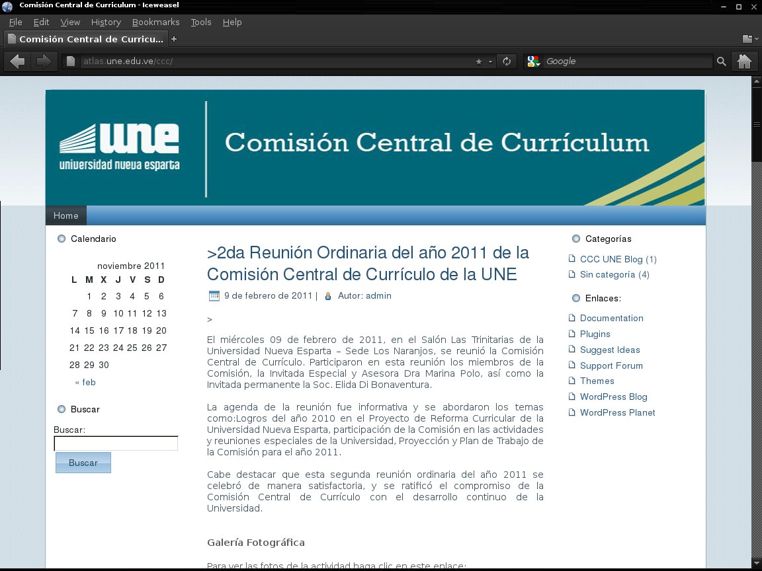
Task: Open the Google search engine selector icon
Action: tap(534, 61)
